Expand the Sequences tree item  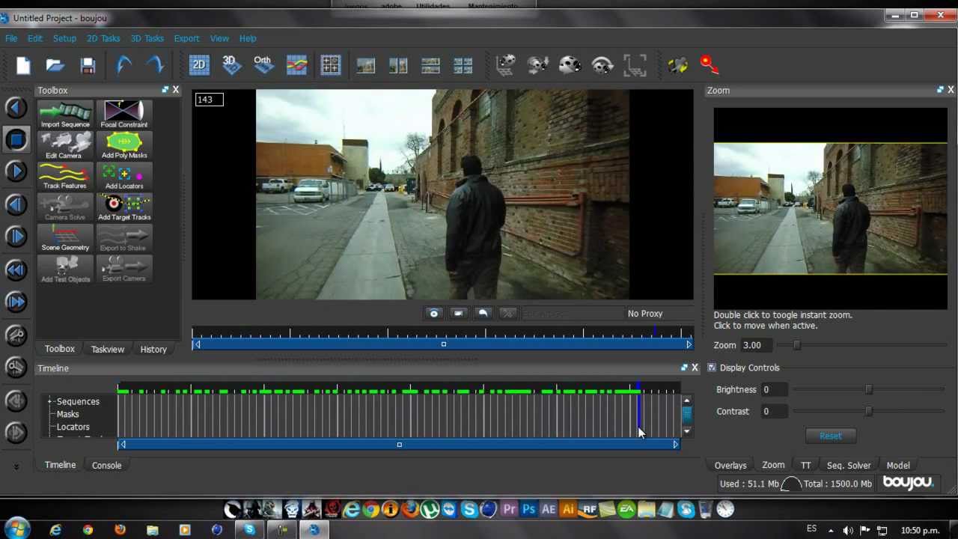tap(49, 401)
